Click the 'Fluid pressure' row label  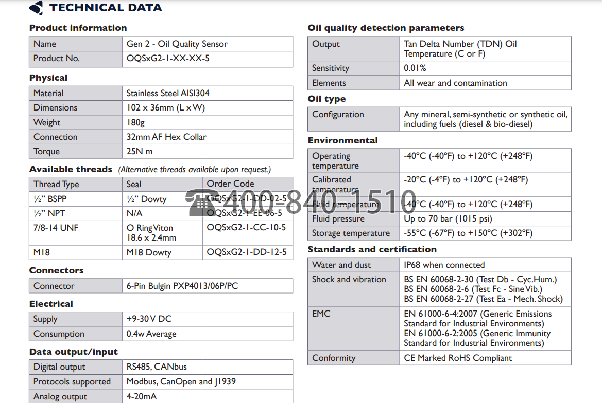click(x=338, y=219)
